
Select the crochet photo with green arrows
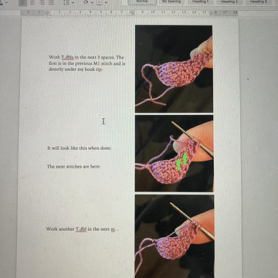click(175, 154)
